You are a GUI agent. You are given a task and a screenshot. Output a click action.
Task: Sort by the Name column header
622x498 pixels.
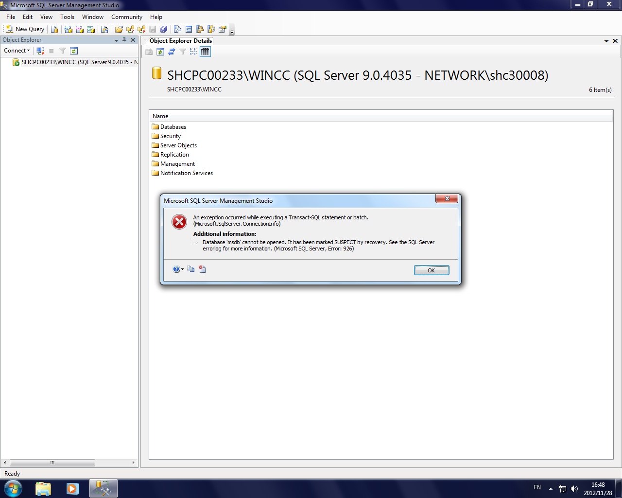381,116
